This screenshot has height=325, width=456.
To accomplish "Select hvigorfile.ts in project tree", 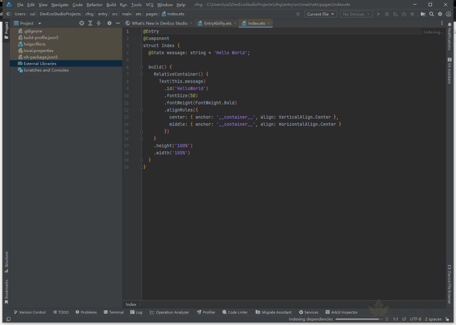I will pos(34,44).
